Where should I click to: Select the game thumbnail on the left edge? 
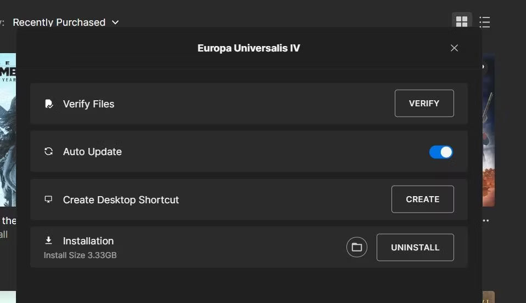point(8,129)
